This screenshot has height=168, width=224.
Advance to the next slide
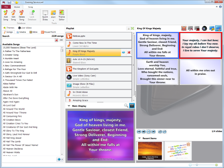(154, 132)
